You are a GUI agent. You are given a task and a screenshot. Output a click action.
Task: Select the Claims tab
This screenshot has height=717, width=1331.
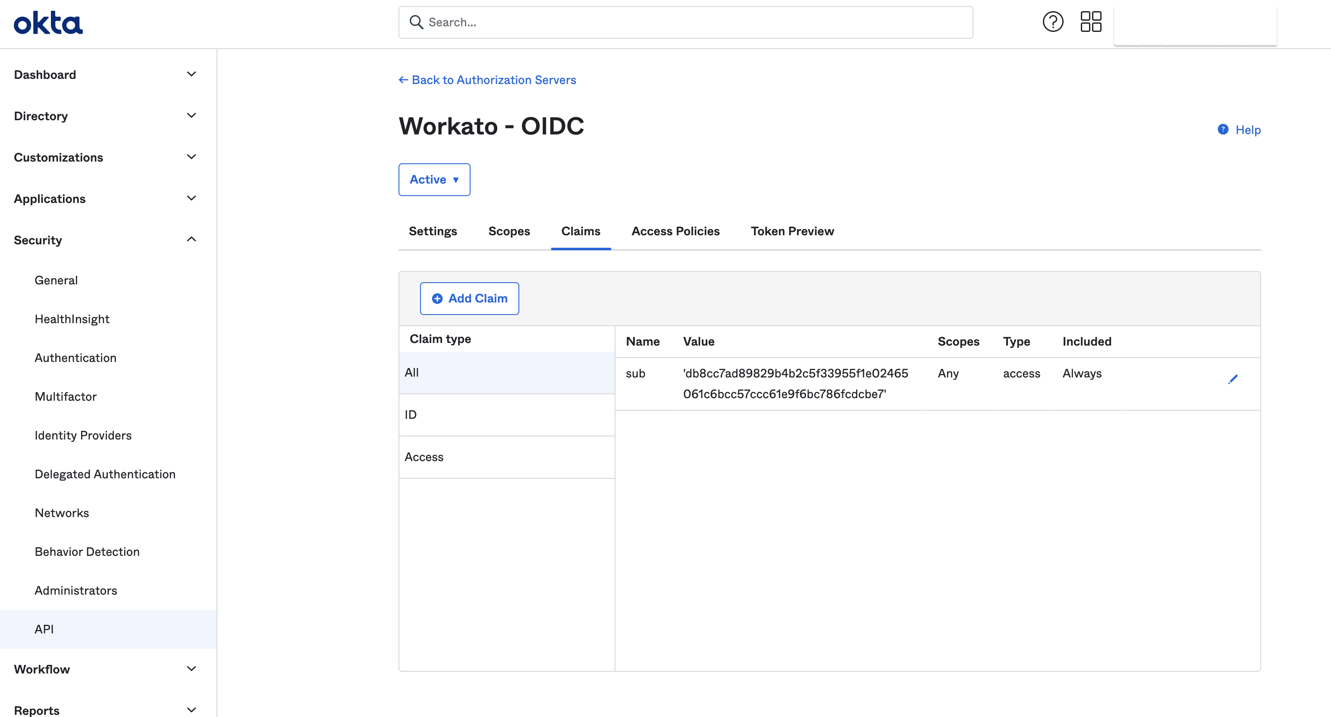coord(581,231)
